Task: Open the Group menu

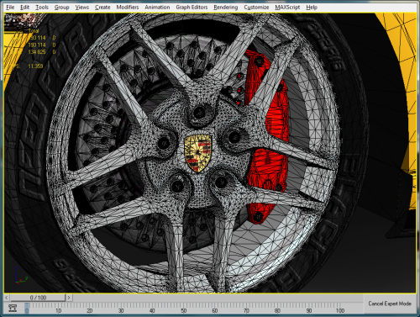Action: coord(61,7)
